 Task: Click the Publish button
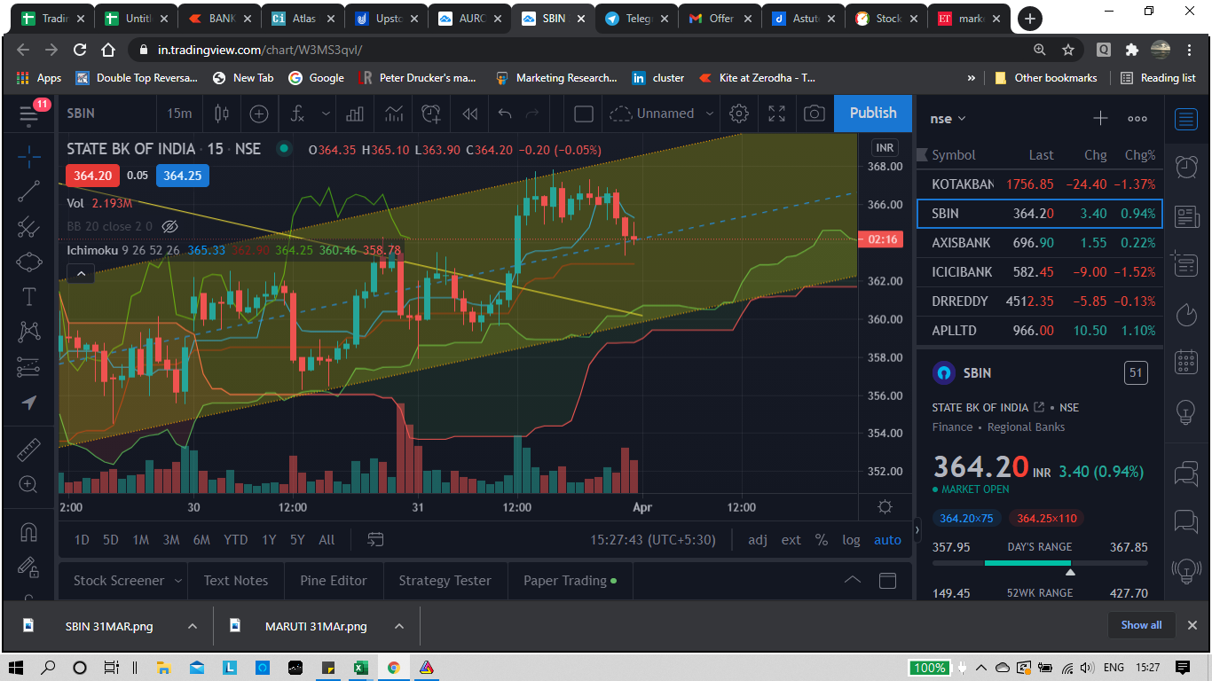click(x=873, y=113)
